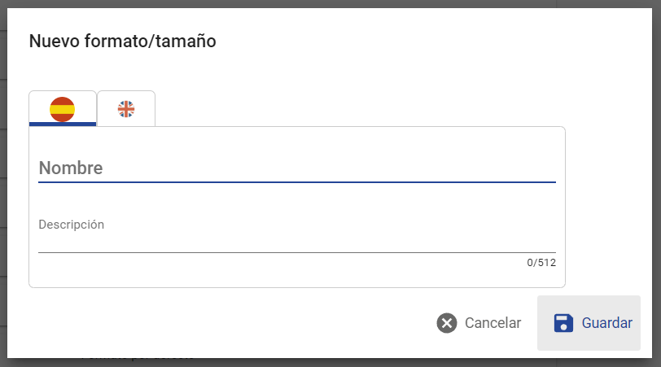Focus the Descripción text field
Image resolution: width=661 pixels, height=367 pixels.
[x=297, y=235]
